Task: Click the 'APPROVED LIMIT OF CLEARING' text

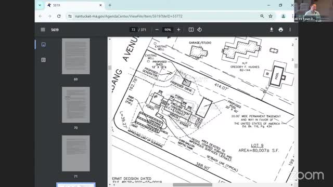Action: tap(145, 139)
